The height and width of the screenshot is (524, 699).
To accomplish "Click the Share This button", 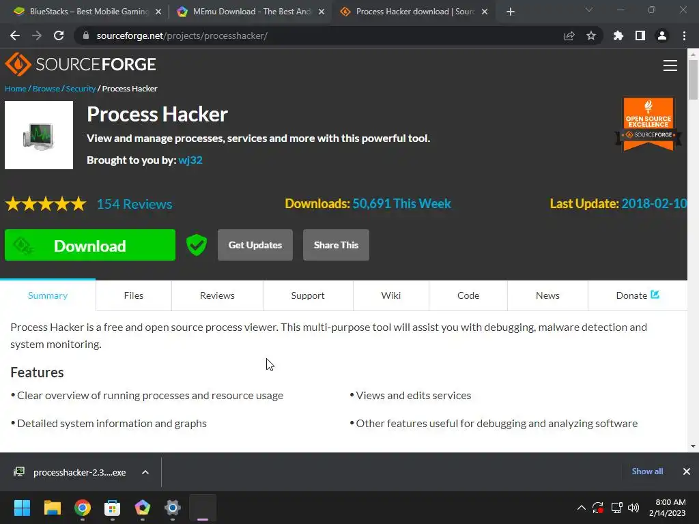I will tap(336, 245).
